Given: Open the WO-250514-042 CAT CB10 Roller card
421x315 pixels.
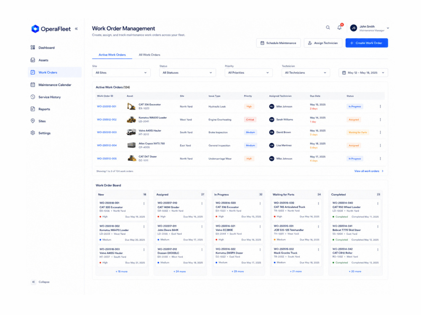Looking at the screenshot, I should coord(355,256).
